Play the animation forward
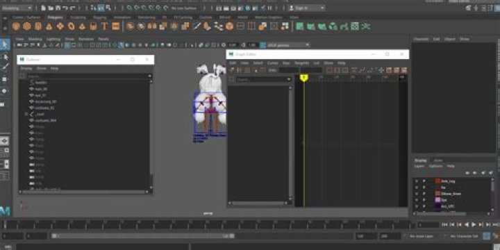Viewport: 500px width, 250px height. (473, 225)
